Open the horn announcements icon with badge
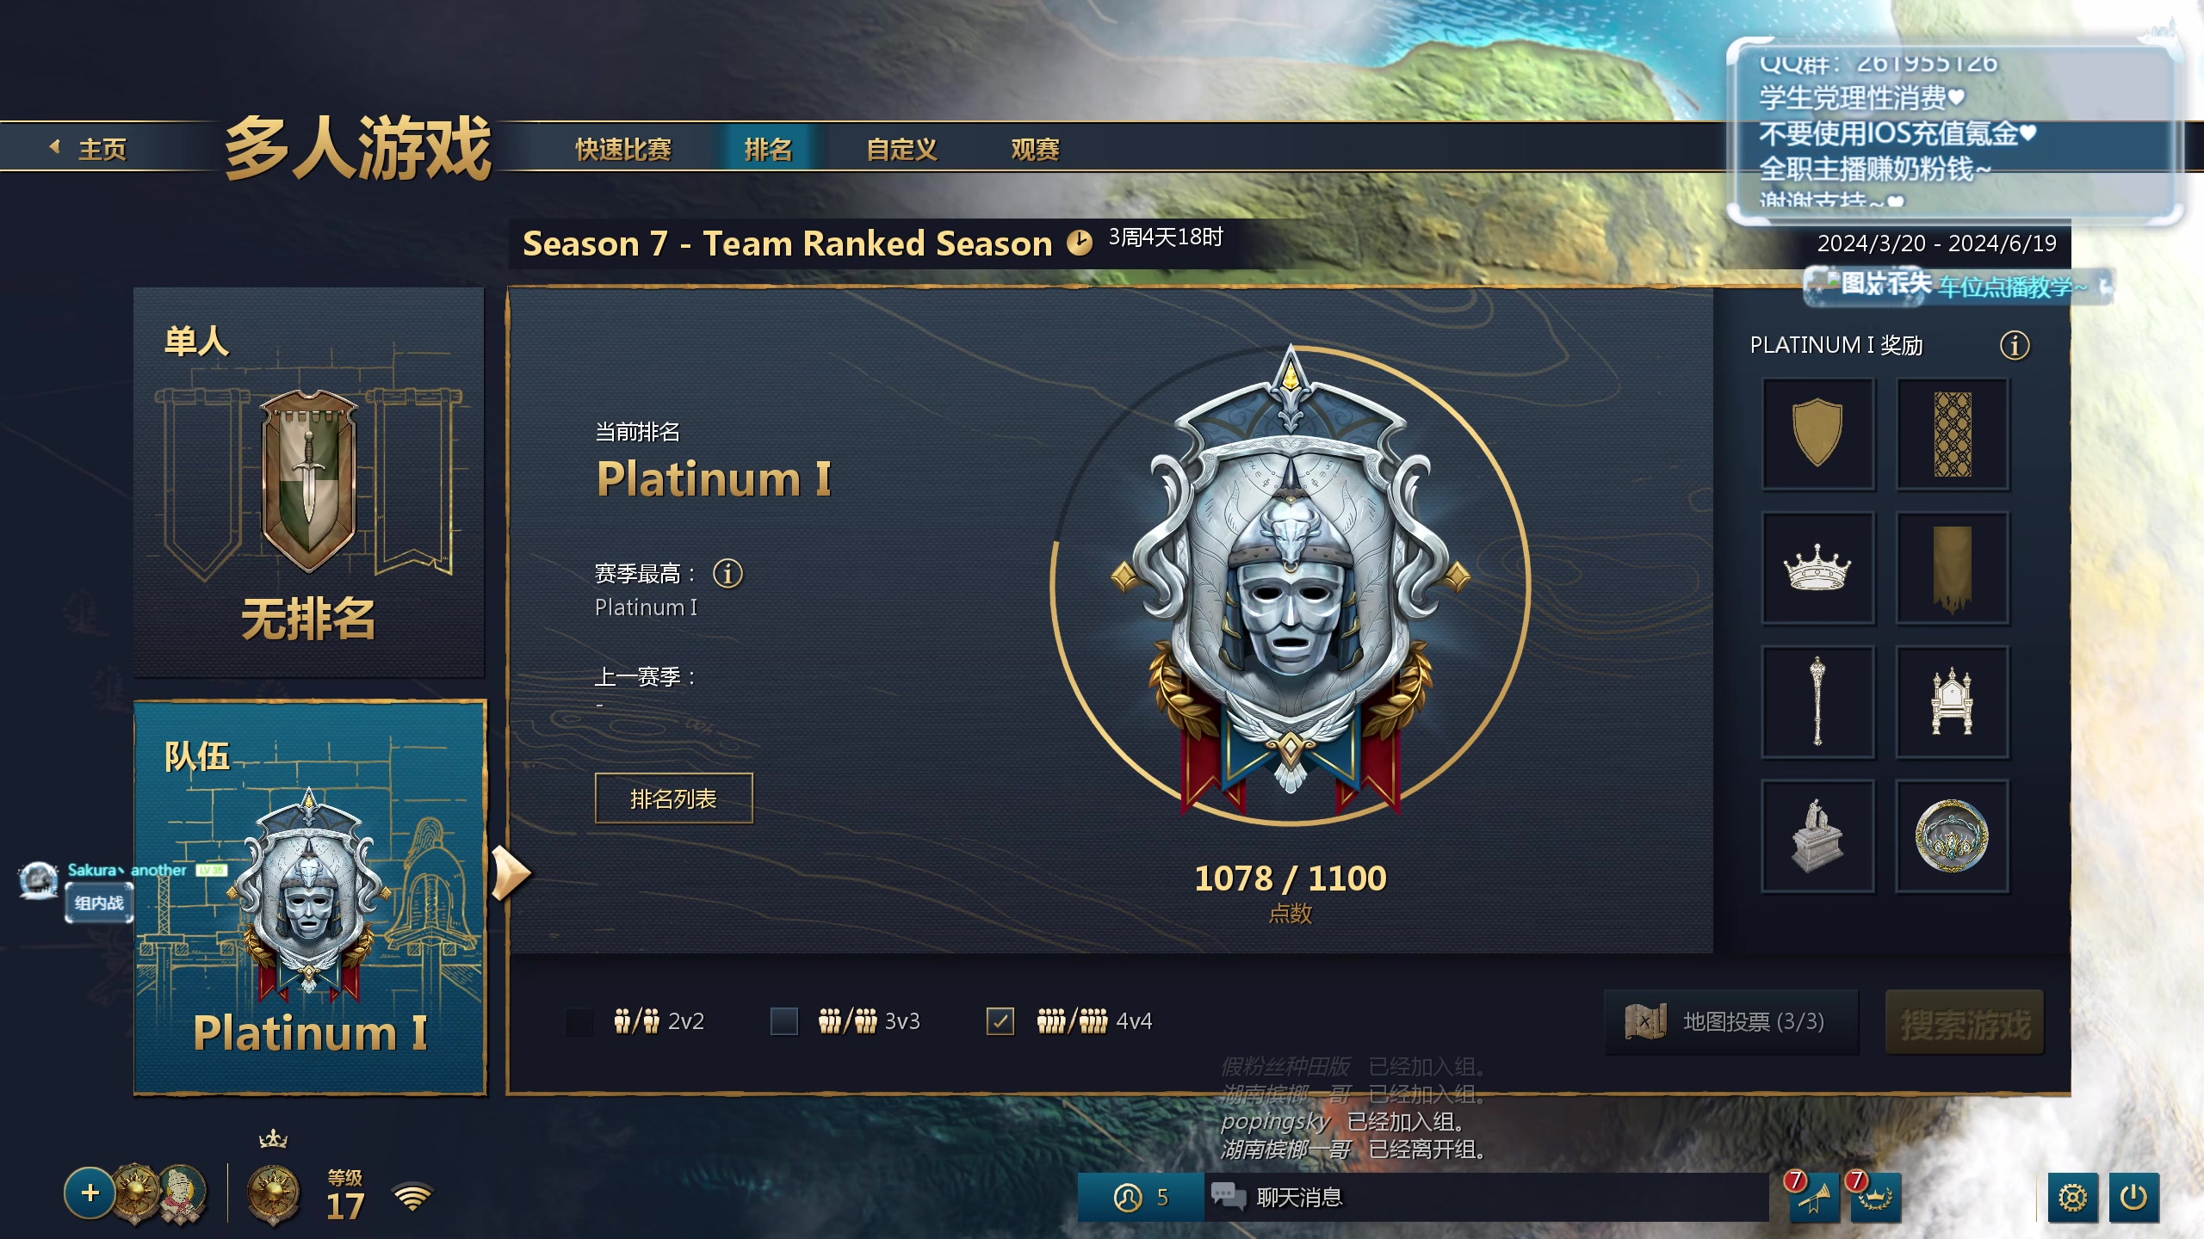Viewport: 2204px width, 1239px height. (1814, 1197)
